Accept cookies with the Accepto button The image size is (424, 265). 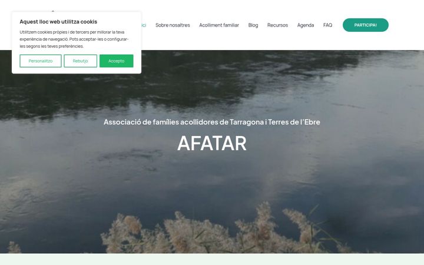(116, 61)
